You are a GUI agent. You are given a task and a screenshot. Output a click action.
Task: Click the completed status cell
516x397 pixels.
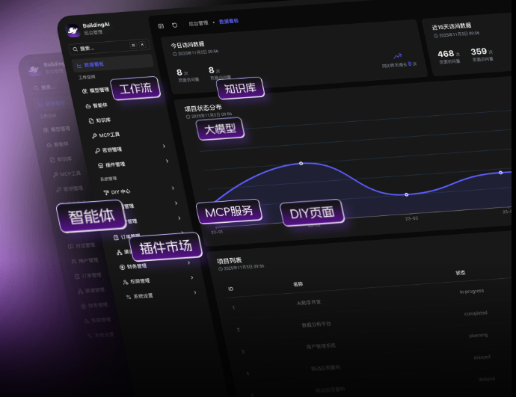point(476,313)
